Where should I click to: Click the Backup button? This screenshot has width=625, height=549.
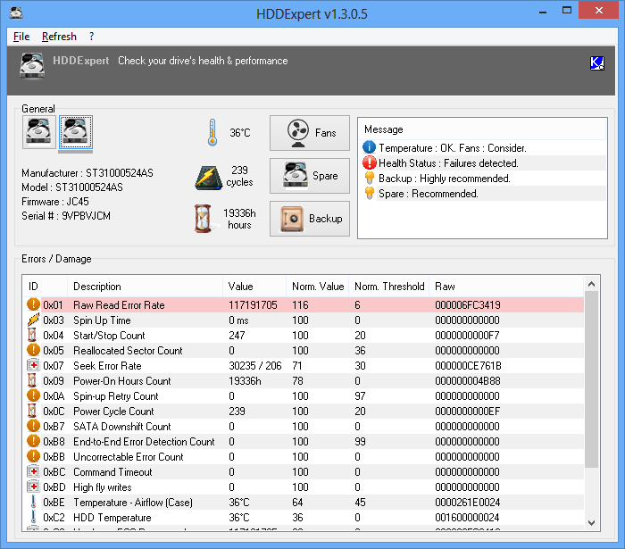click(310, 219)
